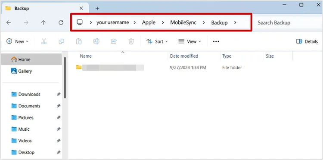Click 'Apple' in the address path
The width and height of the screenshot is (323, 160).
[149, 22]
